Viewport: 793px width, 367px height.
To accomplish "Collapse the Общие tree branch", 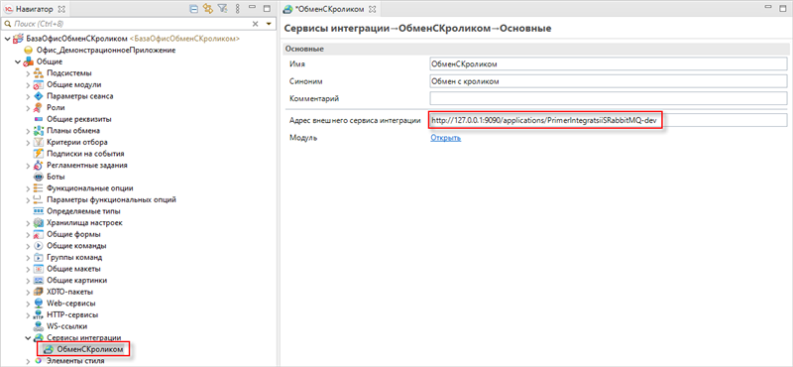I will (x=18, y=62).
